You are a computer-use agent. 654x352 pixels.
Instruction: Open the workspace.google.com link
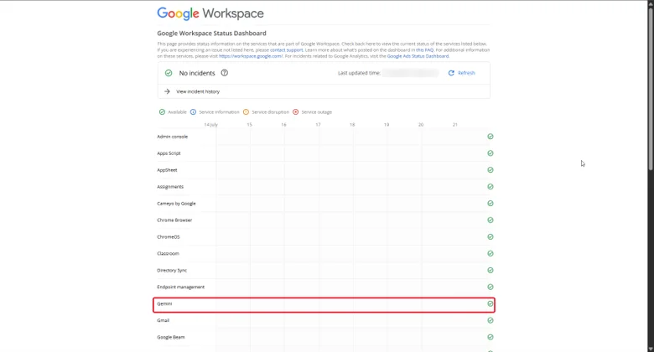coord(251,56)
